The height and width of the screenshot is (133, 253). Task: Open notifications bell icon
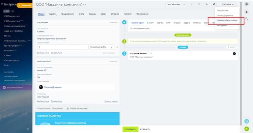(247, 12)
